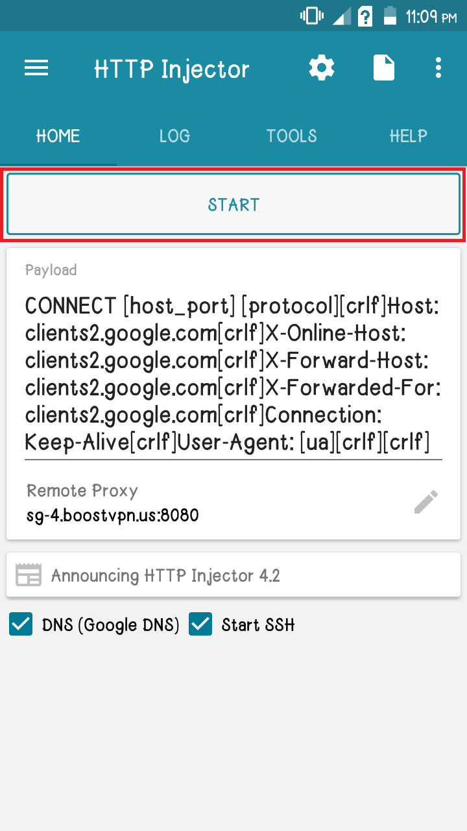The height and width of the screenshot is (831, 467).
Task: Tap the config file document icon
Action: [x=384, y=68]
